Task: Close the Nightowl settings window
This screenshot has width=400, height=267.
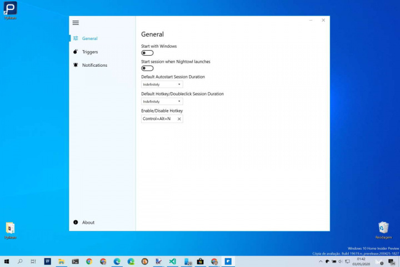Action: pos(323,20)
